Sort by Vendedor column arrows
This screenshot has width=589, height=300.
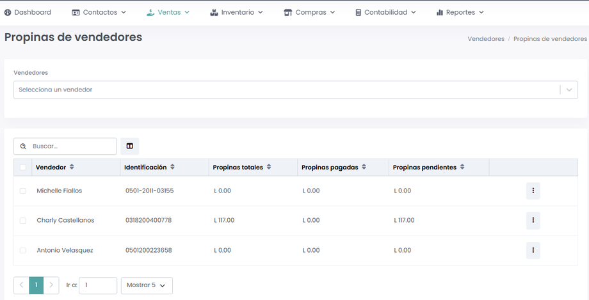pyautogui.click(x=72, y=168)
